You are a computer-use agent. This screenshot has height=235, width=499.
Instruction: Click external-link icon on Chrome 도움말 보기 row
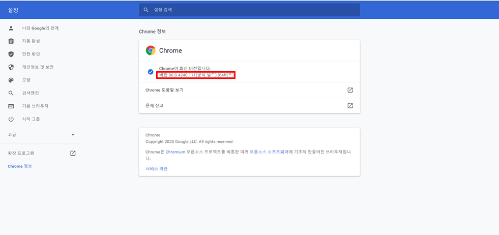click(350, 90)
